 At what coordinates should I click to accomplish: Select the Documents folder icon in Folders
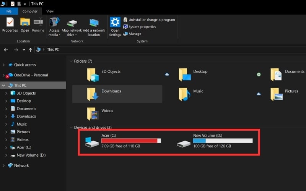pyautogui.click(x=276, y=75)
